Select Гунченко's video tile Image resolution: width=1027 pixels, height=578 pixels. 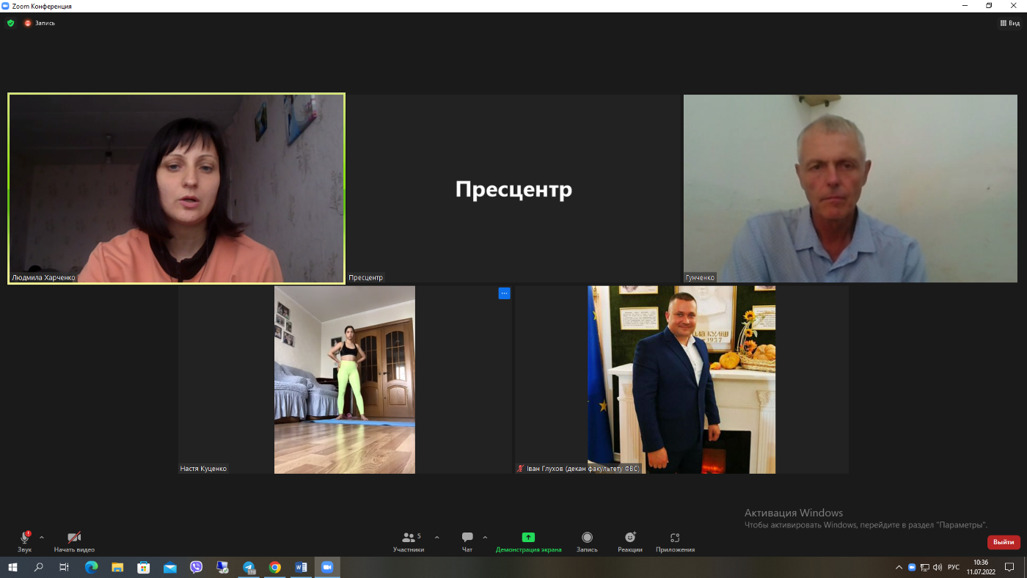[x=850, y=189]
